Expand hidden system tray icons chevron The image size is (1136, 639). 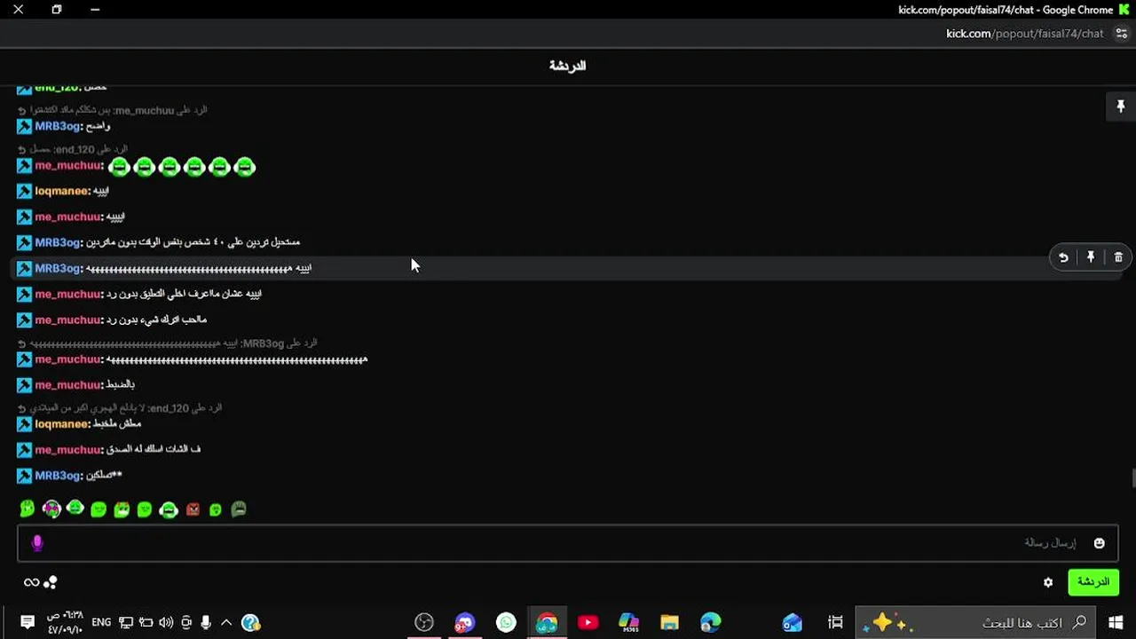click(226, 622)
